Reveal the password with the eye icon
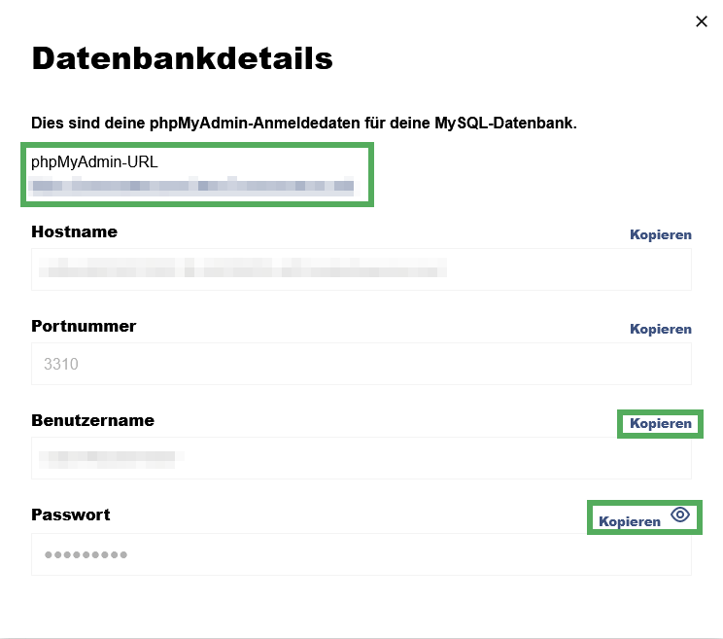723x639 pixels. tap(680, 515)
